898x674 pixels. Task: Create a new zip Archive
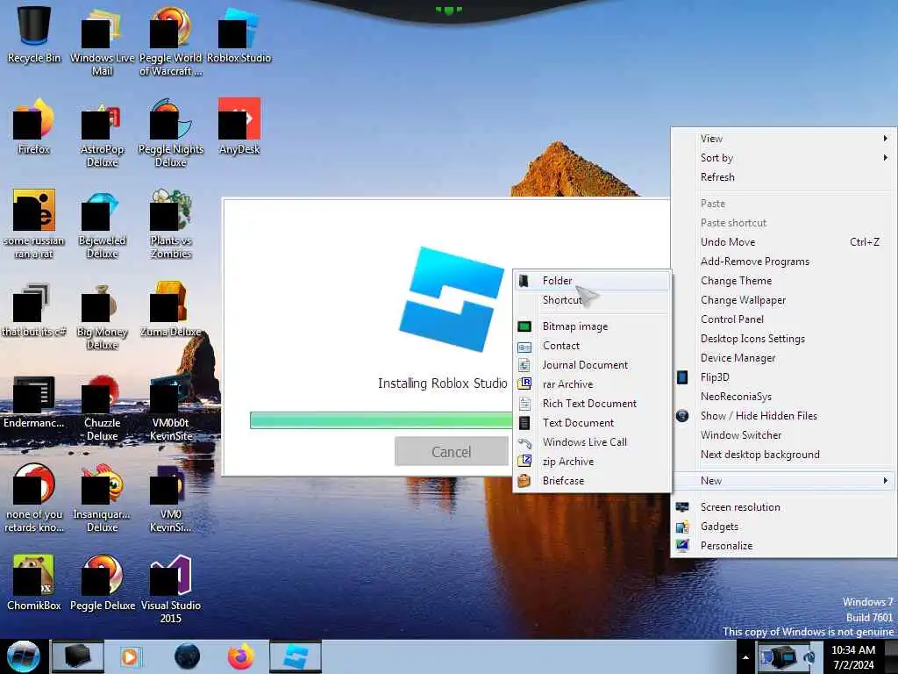click(x=592, y=462)
